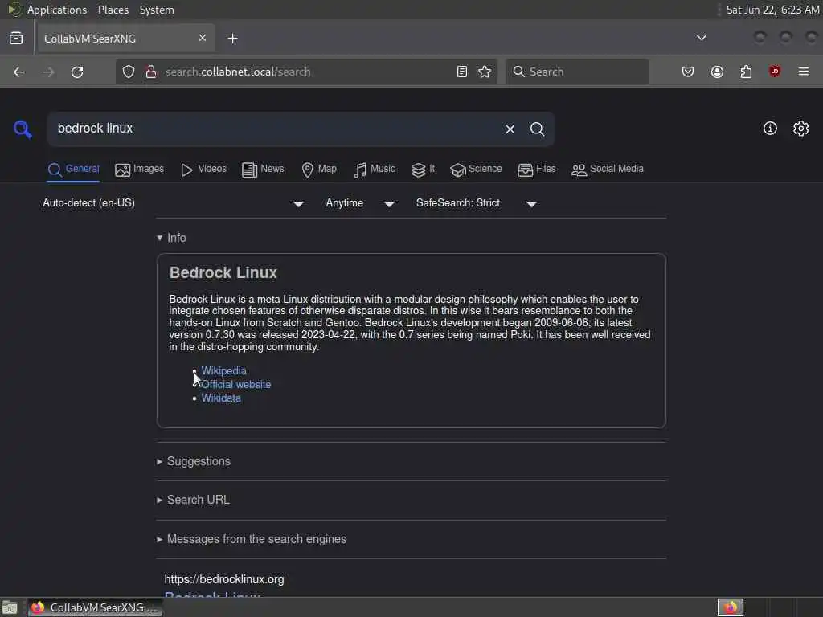
Task: Click the insecure connection padlock icon
Action: [150, 72]
